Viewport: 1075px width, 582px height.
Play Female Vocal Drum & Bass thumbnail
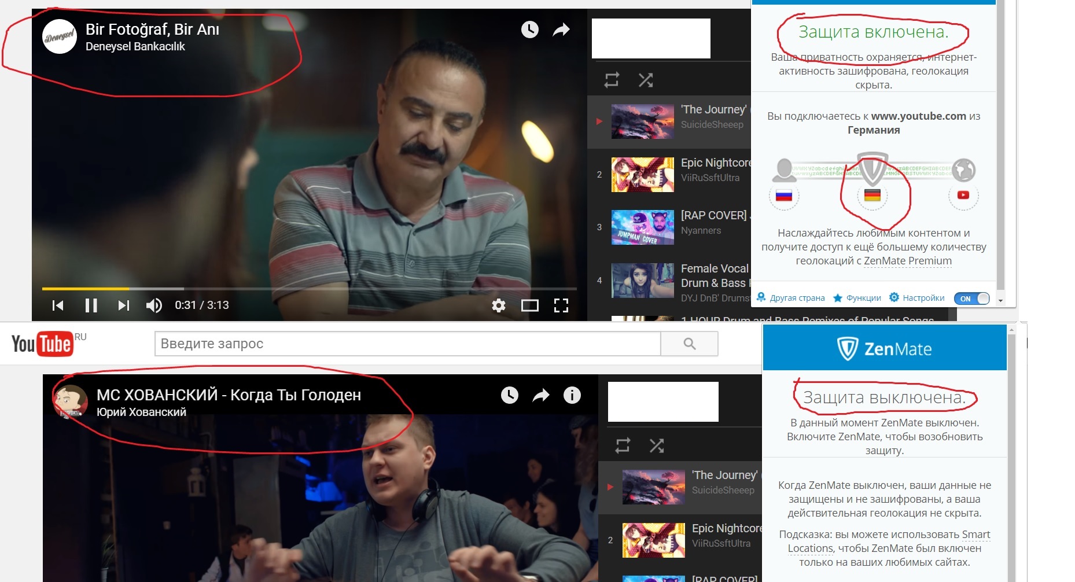pos(643,281)
